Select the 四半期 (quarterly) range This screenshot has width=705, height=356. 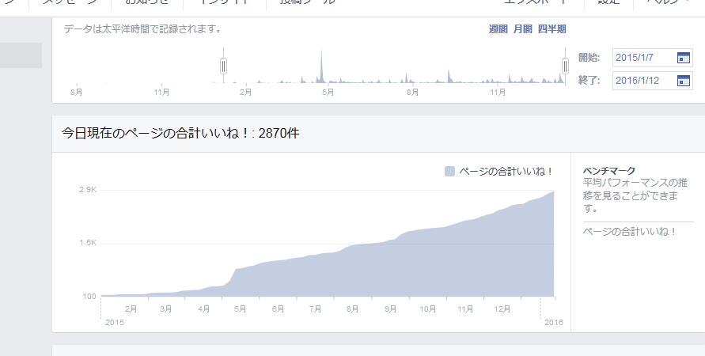[x=551, y=29]
